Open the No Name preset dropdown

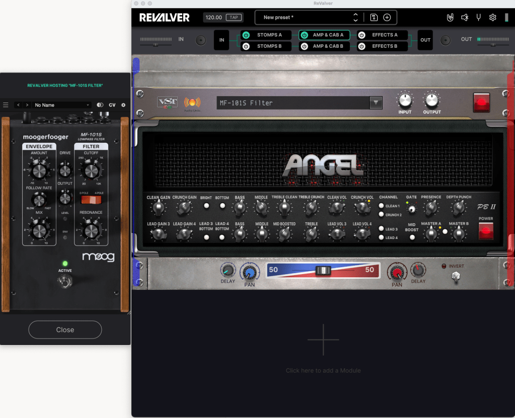[61, 105]
